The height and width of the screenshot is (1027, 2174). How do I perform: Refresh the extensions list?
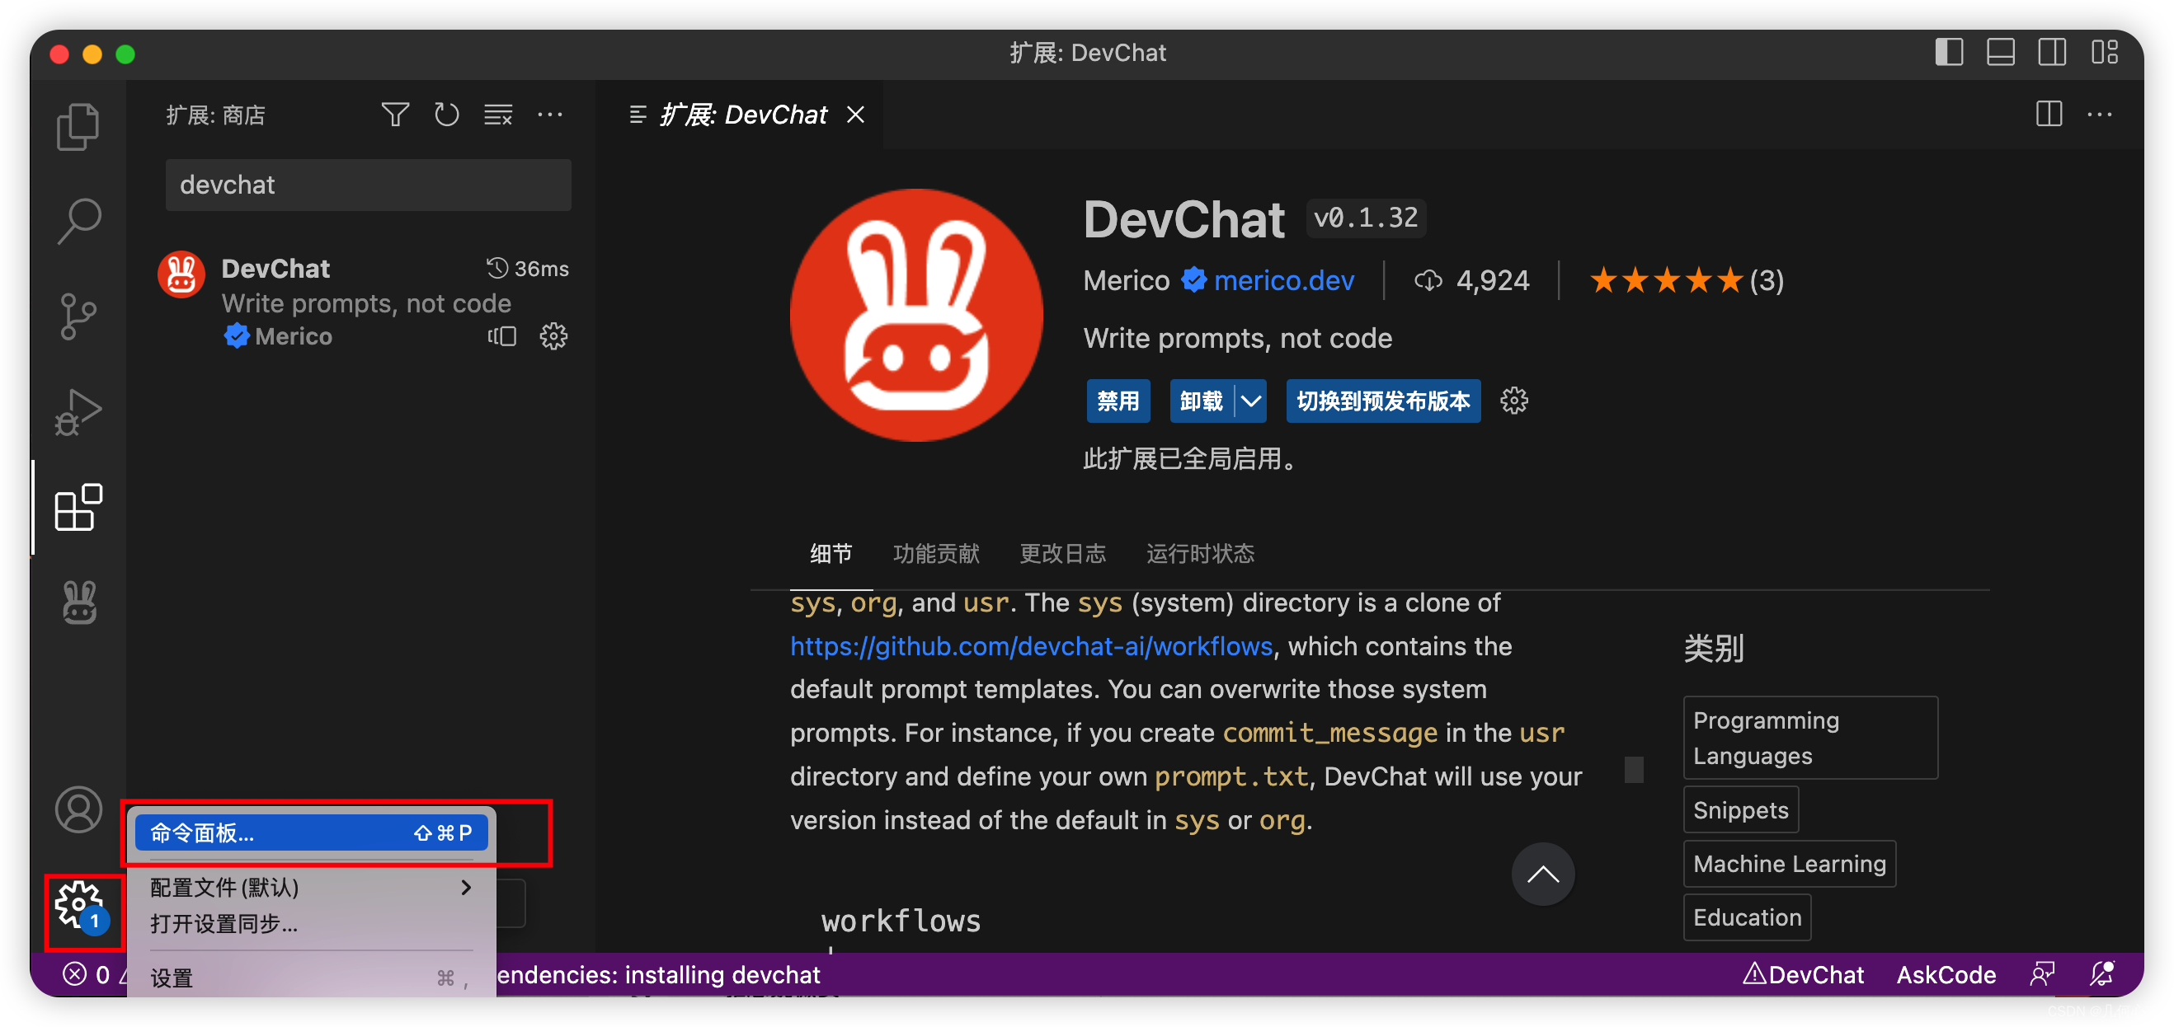[446, 115]
